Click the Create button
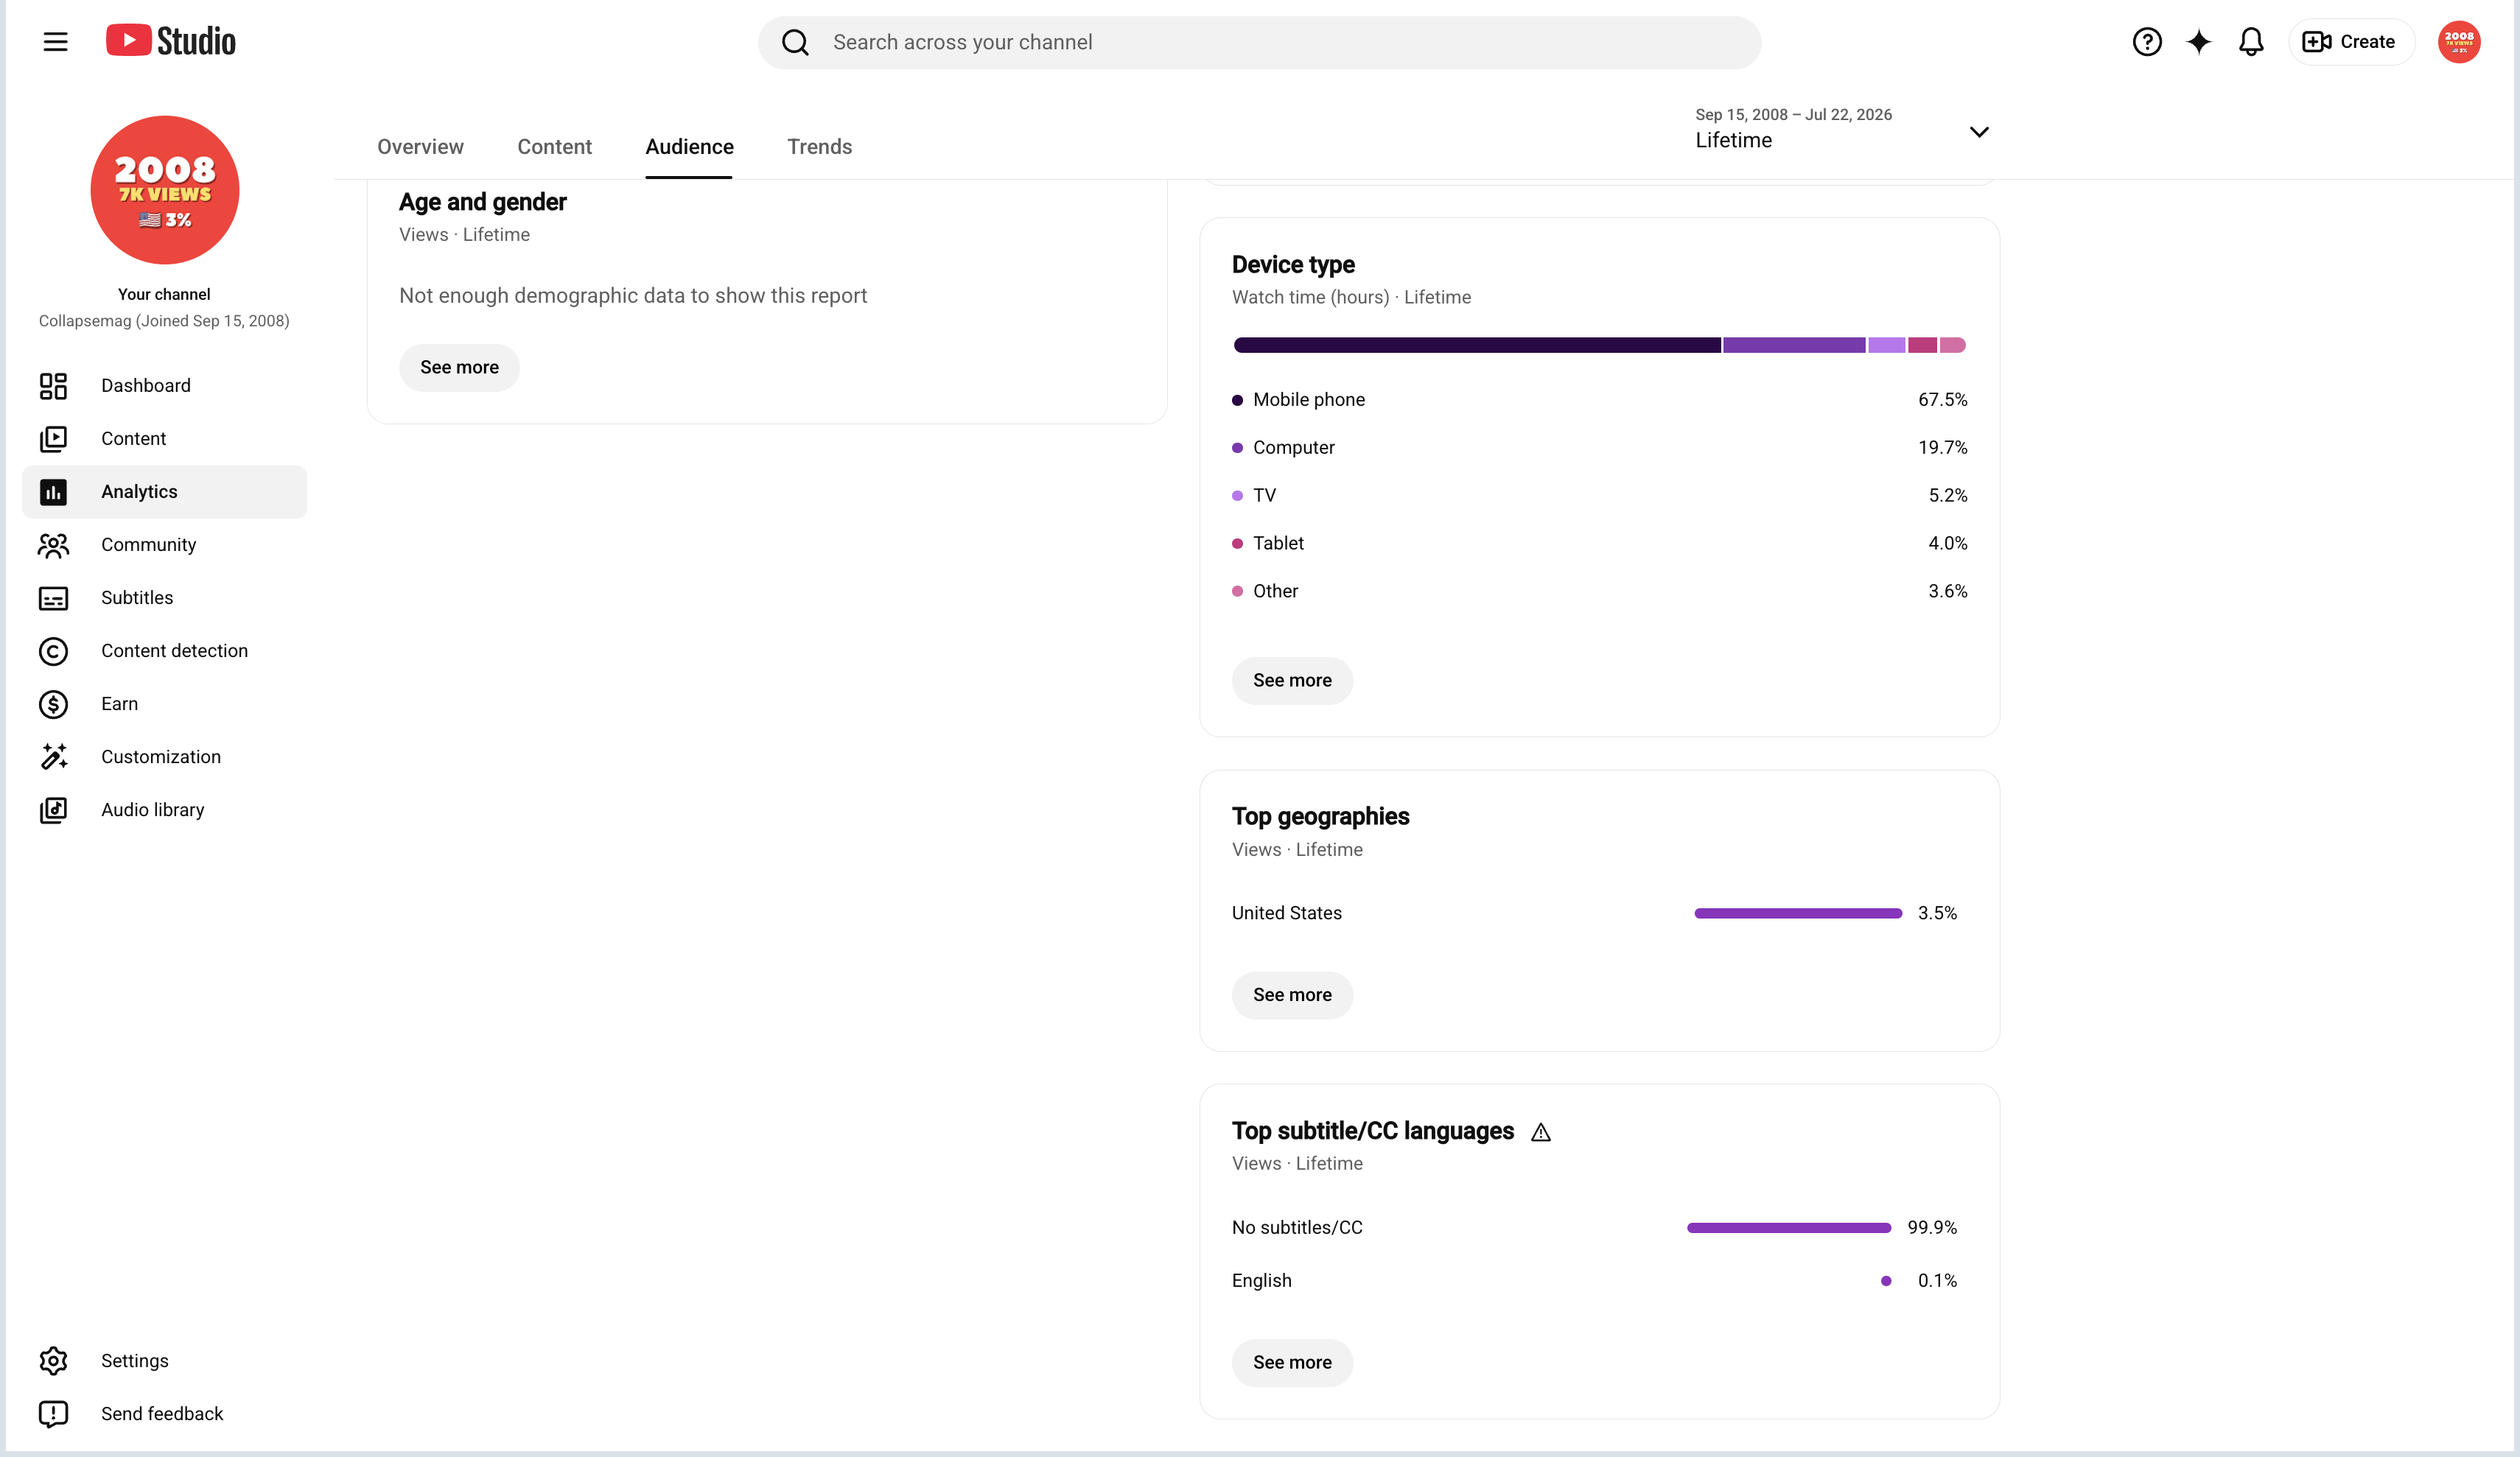Image resolution: width=2520 pixels, height=1457 pixels. pyautogui.click(x=2350, y=42)
